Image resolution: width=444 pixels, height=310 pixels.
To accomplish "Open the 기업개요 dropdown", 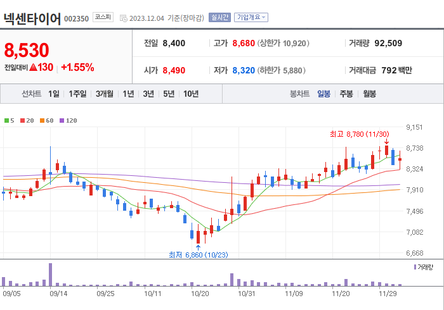I will [251, 18].
